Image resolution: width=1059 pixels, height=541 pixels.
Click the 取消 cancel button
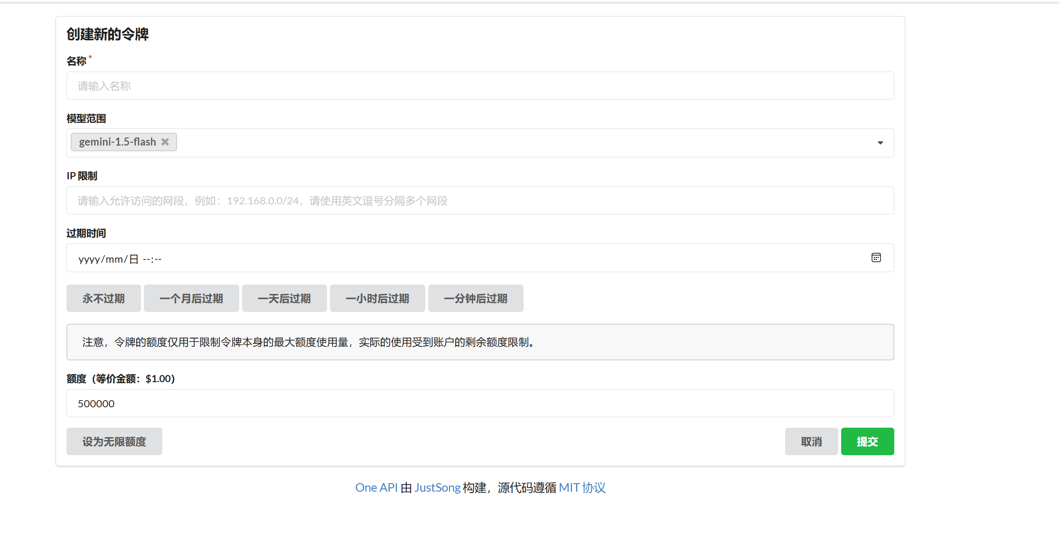tap(811, 442)
